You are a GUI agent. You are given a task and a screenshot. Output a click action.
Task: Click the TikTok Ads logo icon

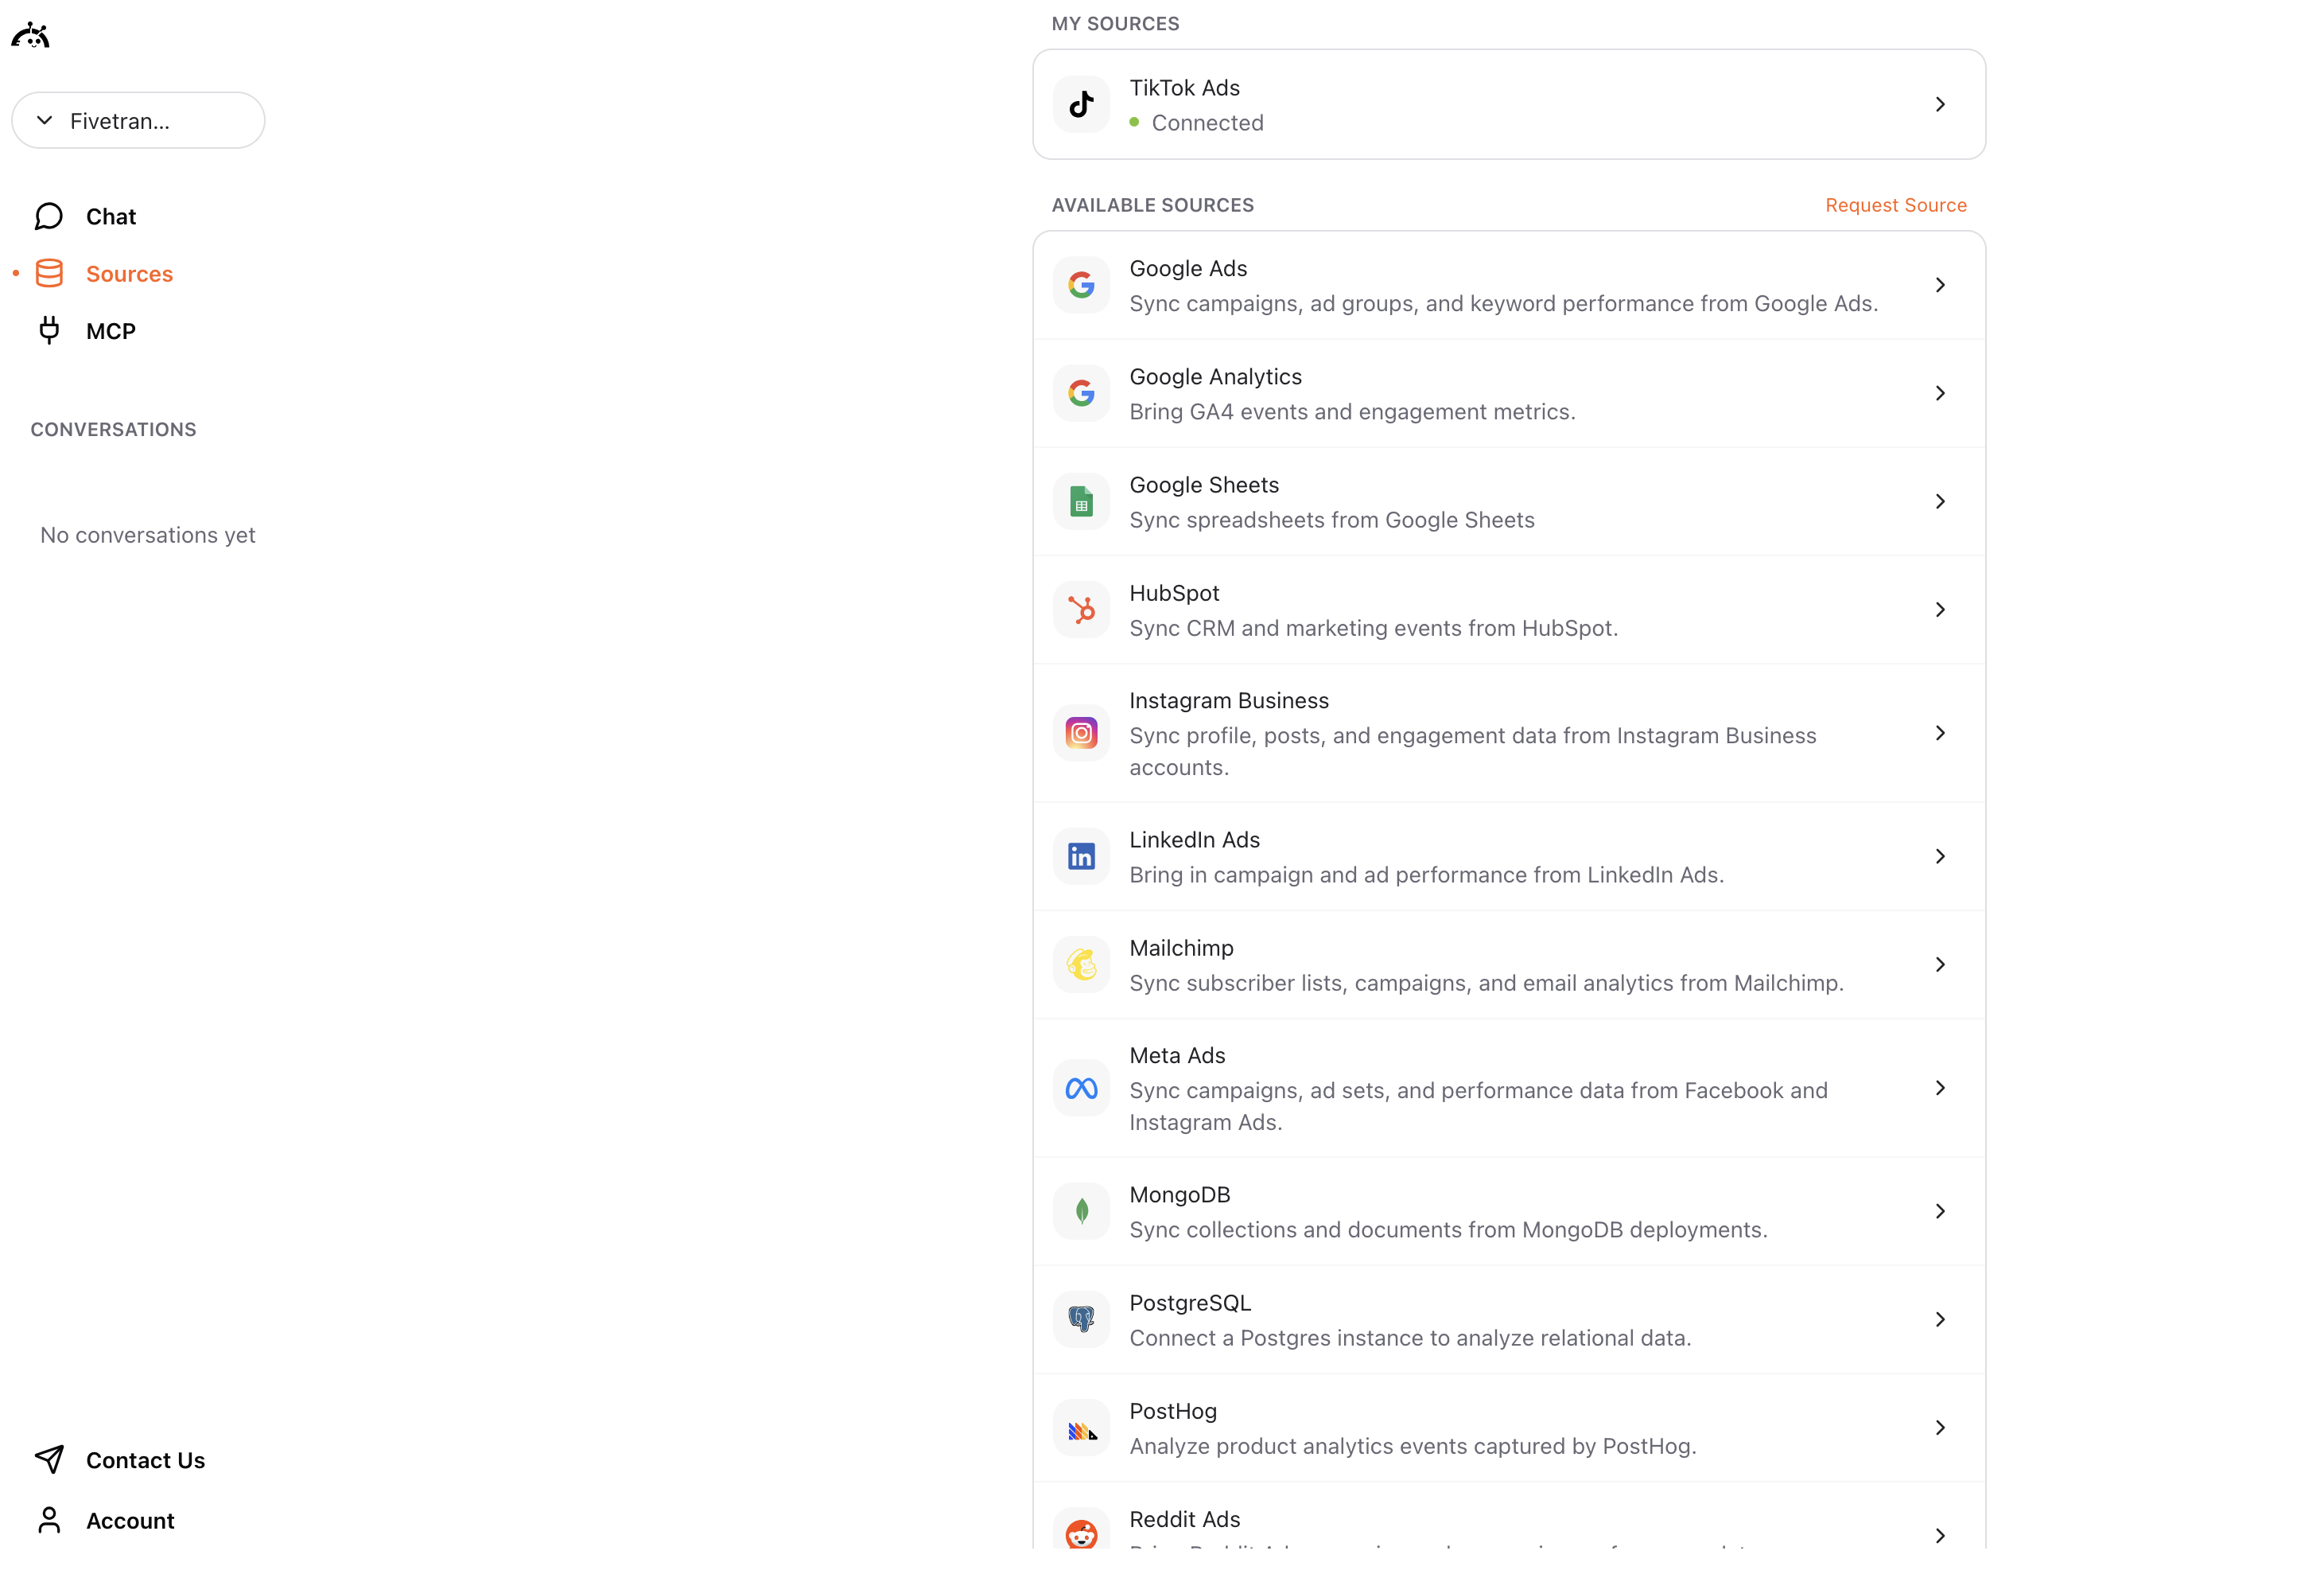click(1081, 104)
